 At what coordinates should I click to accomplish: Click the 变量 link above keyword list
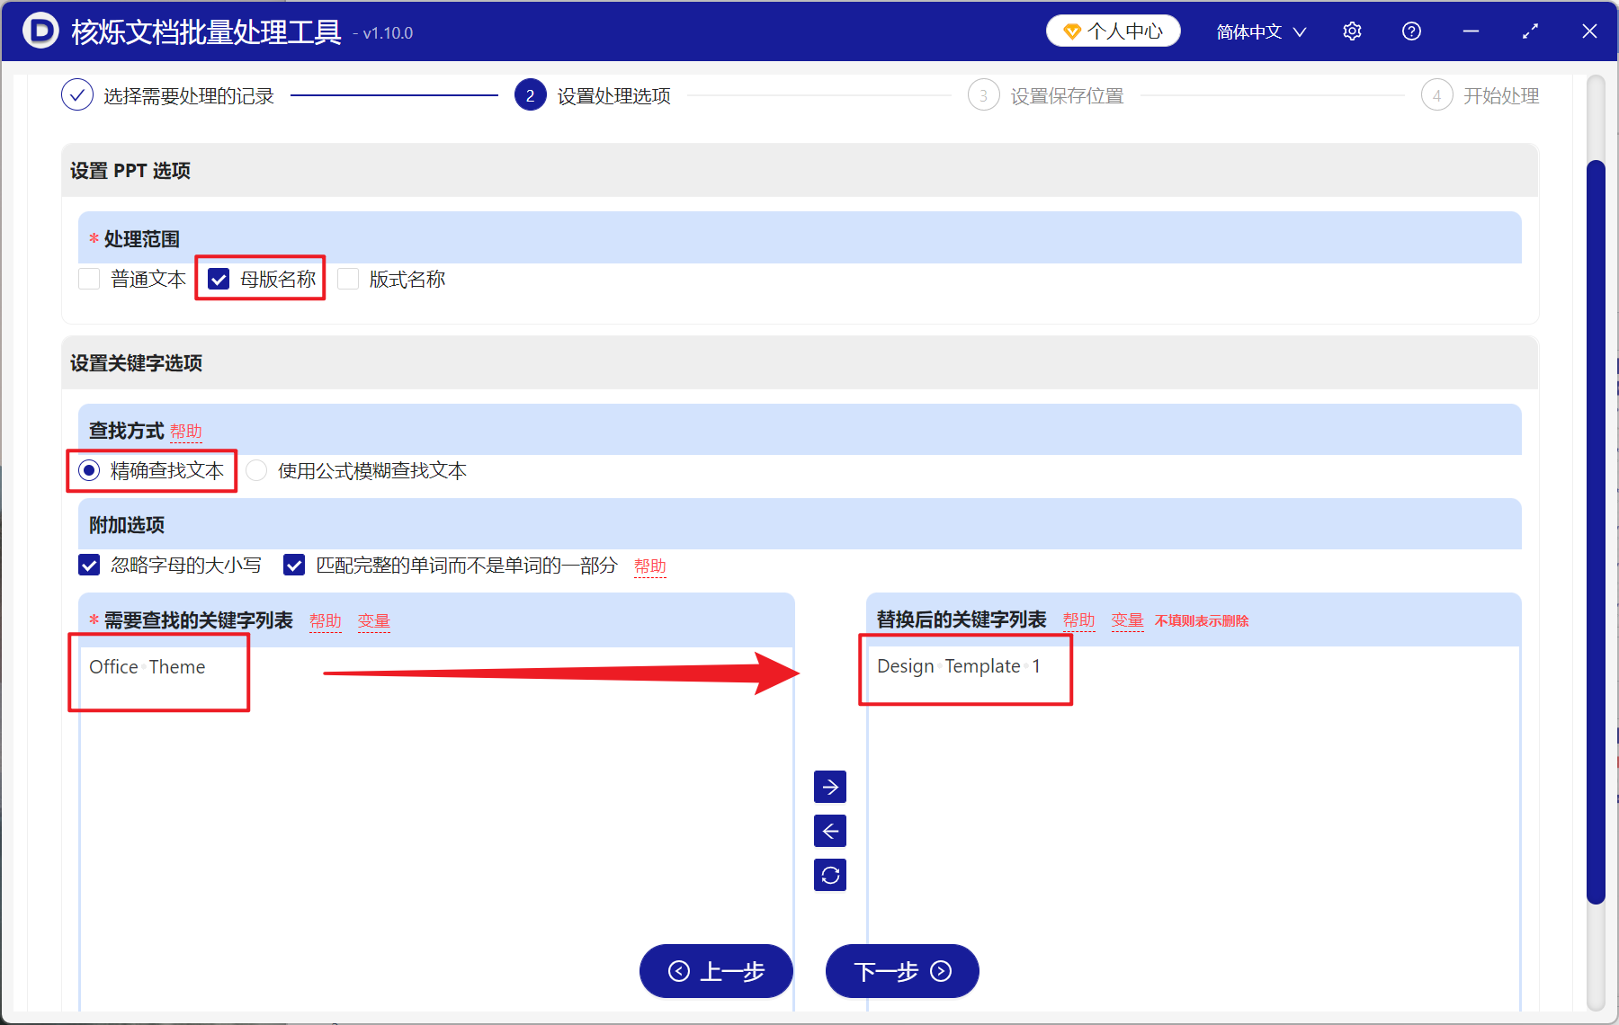tap(373, 619)
